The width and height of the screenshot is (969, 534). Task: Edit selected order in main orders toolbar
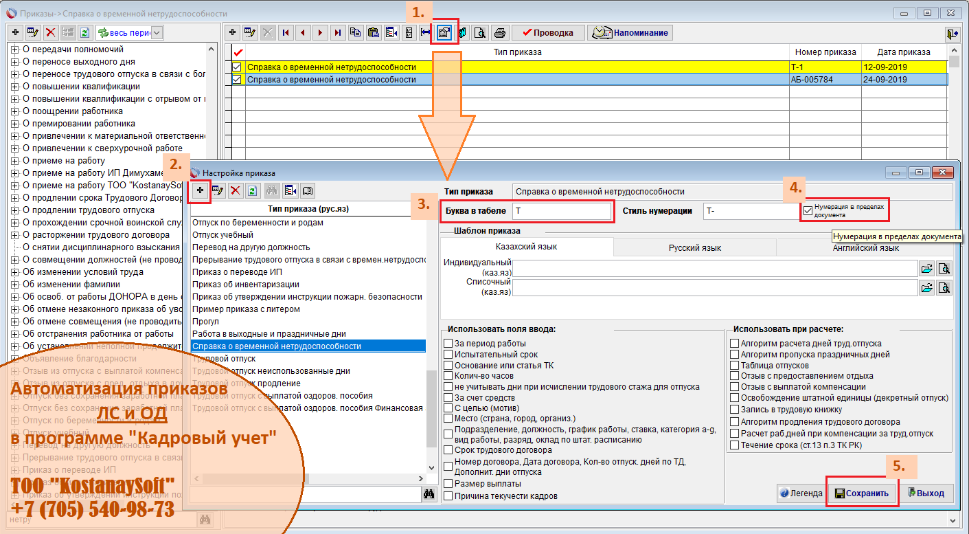coord(250,32)
